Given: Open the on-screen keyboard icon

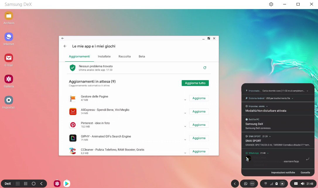Looking at the screenshot, I should [296, 184].
